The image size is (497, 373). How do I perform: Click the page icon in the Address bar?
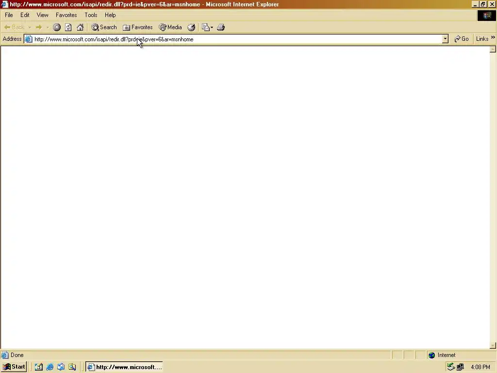pyautogui.click(x=29, y=39)
